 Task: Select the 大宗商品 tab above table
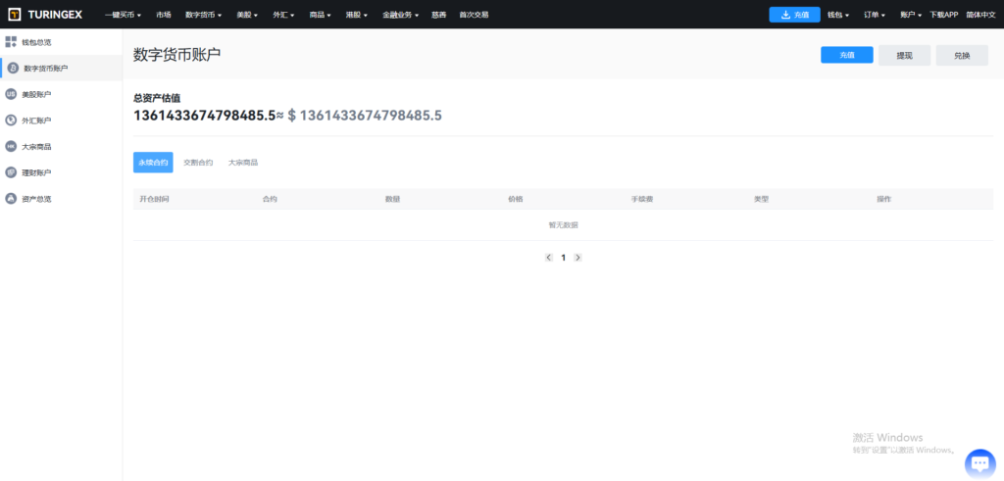[243, 163]
